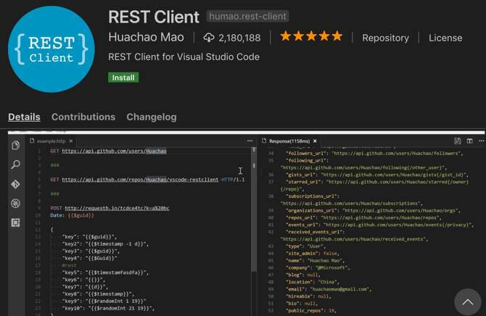
Task: Click the humao.rest-client identifier badge
Action: coord(247,16)
